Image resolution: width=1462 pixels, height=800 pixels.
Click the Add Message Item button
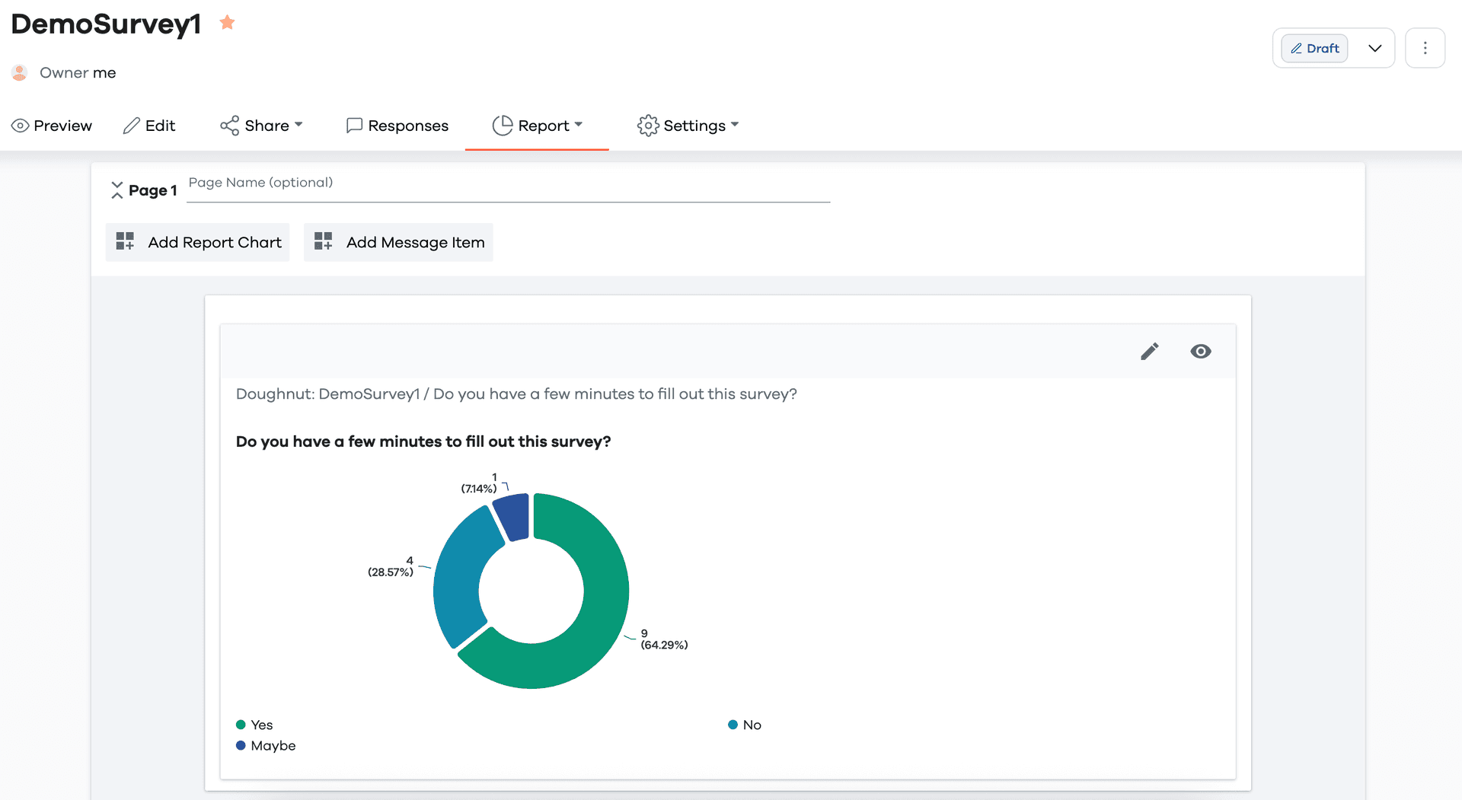coord(397,242)
